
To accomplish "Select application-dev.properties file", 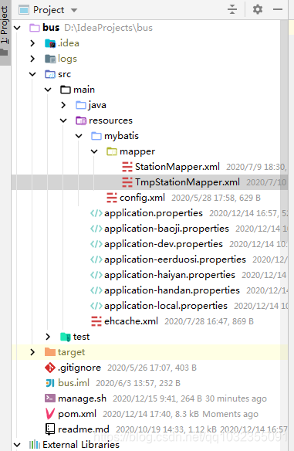I will [164, 244].
